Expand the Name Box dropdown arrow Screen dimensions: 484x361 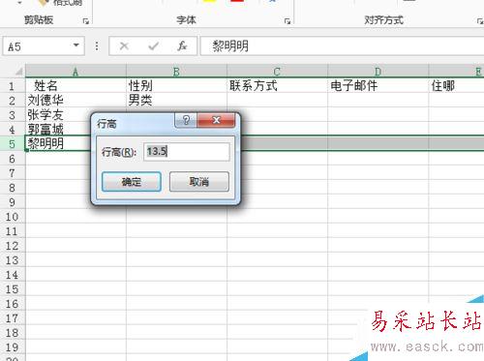pyautogui.click(x=76, y=45)
